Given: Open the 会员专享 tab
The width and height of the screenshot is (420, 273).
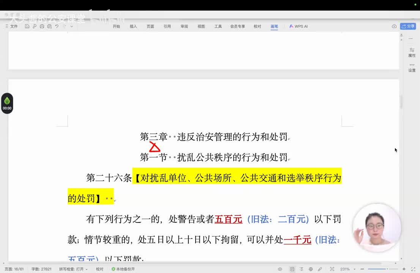Looking at the screenshot, I should click(238, 26).
